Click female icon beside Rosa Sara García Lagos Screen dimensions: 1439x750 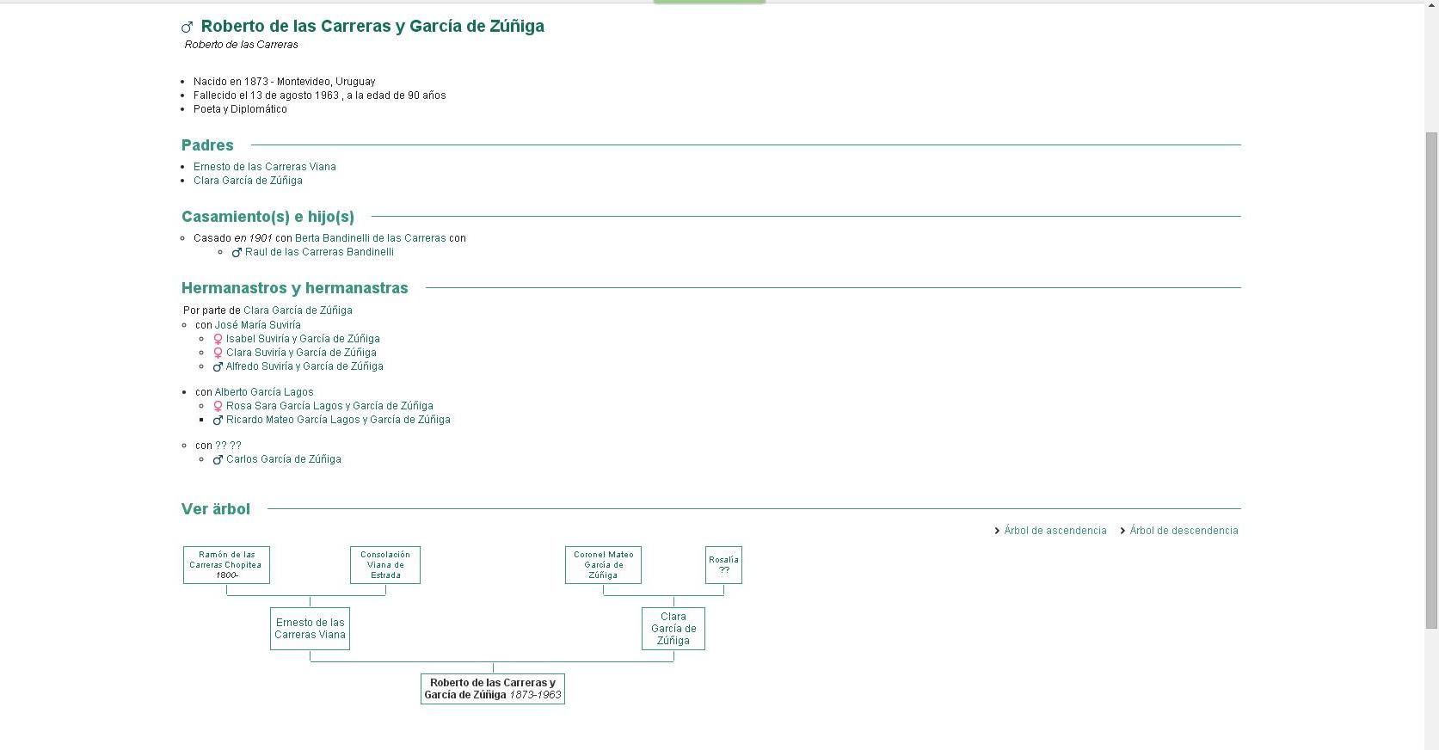tap(218, 407)
